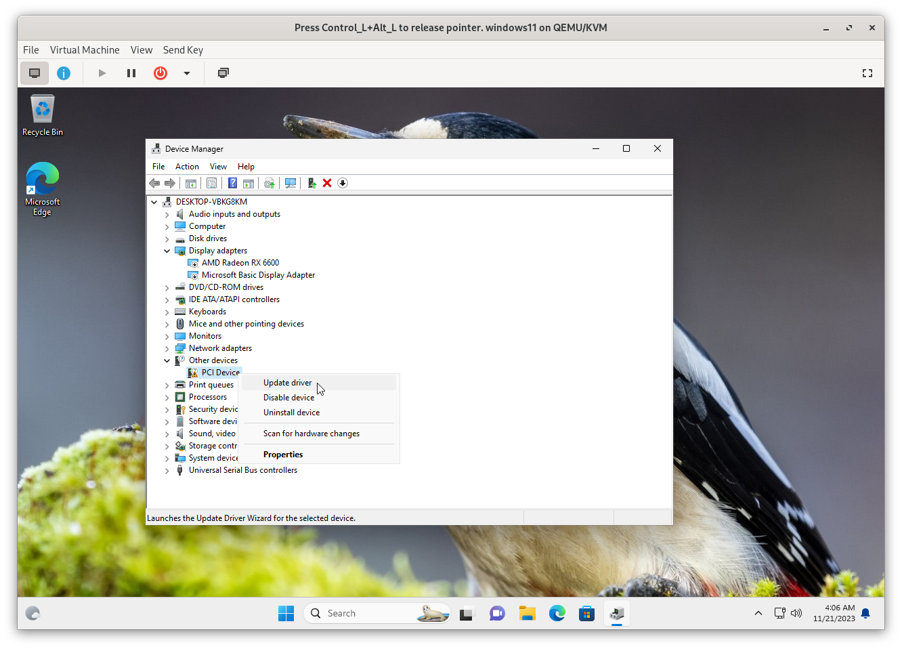Show the graphical console in virt-manager toolbar
Screen dimensions: 902x649
(35, 73)
